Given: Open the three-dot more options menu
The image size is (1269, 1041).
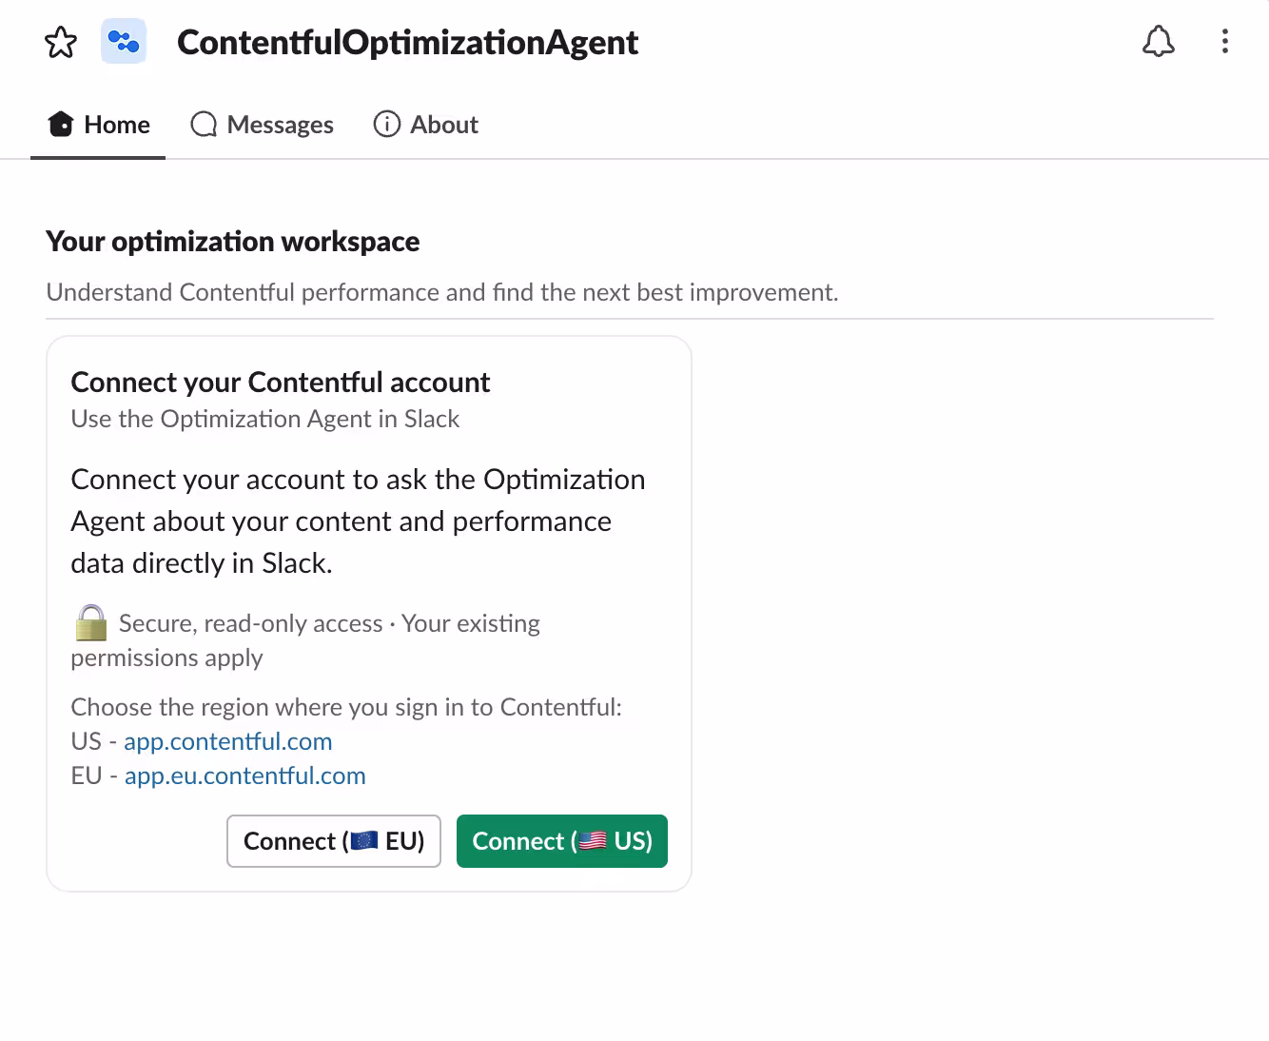Looking at the screenshot, I should tap(1224, 42).
